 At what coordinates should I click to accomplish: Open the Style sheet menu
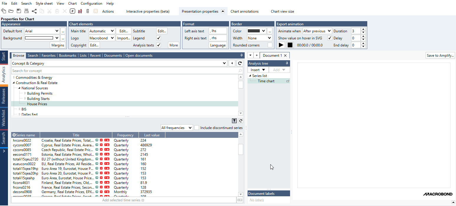[44, 4]
